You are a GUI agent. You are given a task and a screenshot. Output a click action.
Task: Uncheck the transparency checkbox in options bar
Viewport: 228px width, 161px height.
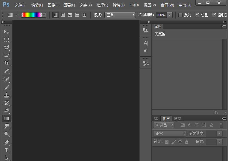(214, 15)
